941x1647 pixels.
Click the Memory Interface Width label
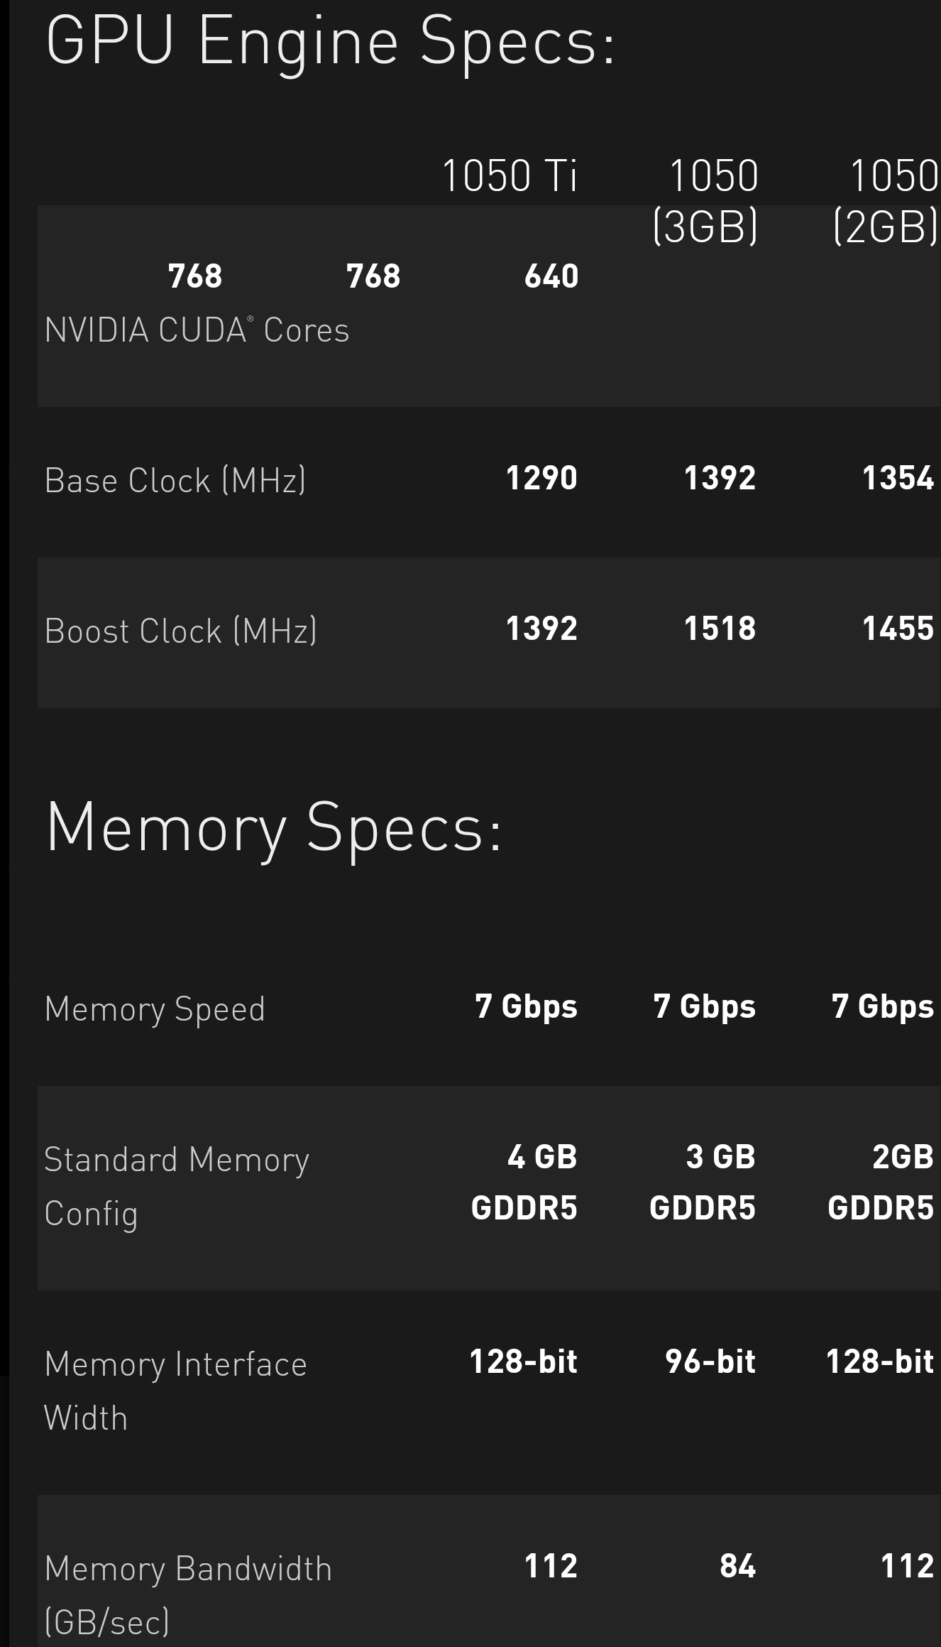pyautogui.click(x=175, y=1391)
